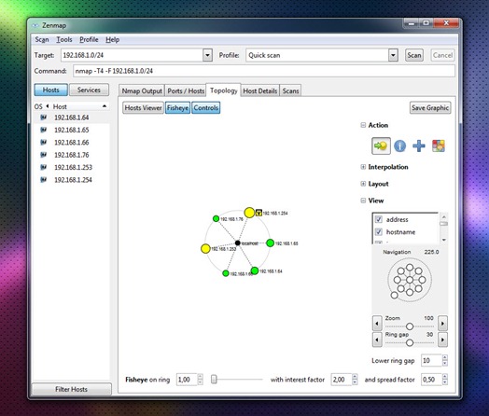Screen dimensions: 489x416
Task: Select the change focus action icon
Action: click(x=381, y=146)
